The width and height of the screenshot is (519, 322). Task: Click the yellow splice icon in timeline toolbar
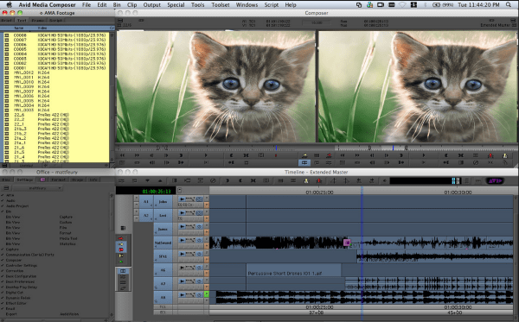(x=306, y=180)
